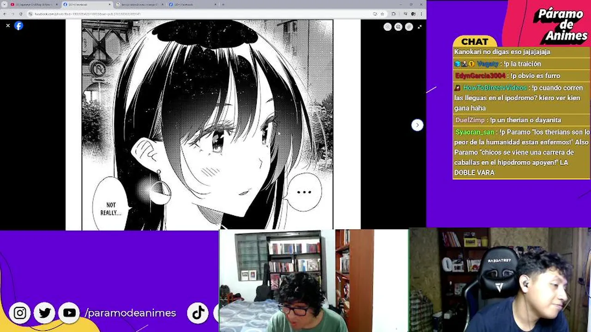The height and width of the screenshot is (332, 591).
Task: Select chat username DuelZimp
Action: [470, 120]
